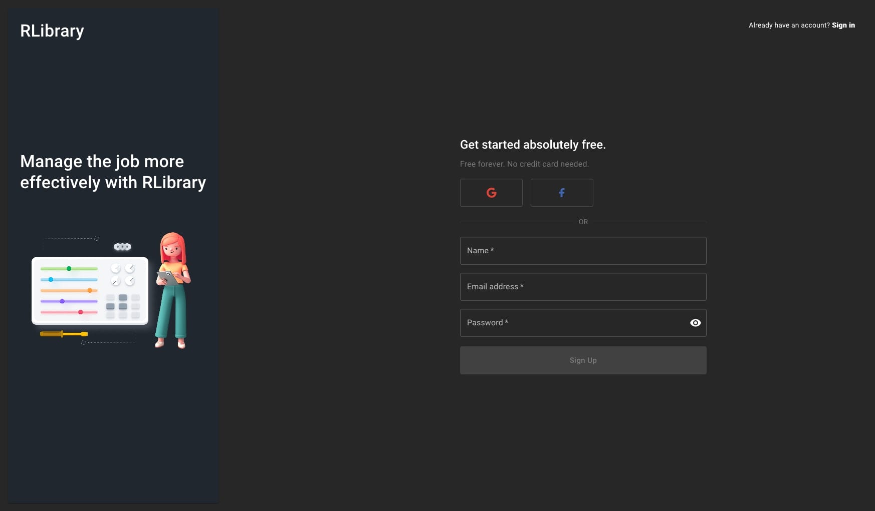Click the red slider knob in the illustration

[x=80, y=312]
